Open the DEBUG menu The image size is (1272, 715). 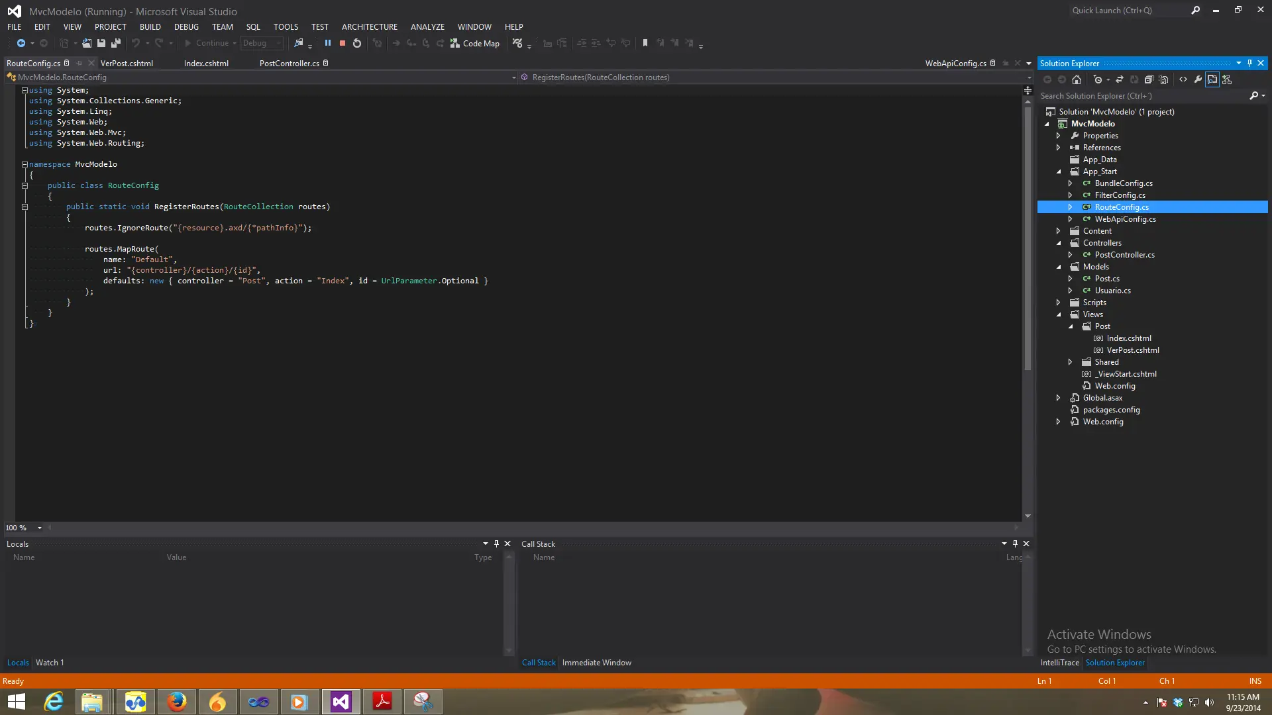pos(186,27)
